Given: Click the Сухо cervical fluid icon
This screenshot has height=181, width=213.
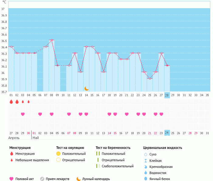Looking at the screenshot, I should click(x=146, y=155).
